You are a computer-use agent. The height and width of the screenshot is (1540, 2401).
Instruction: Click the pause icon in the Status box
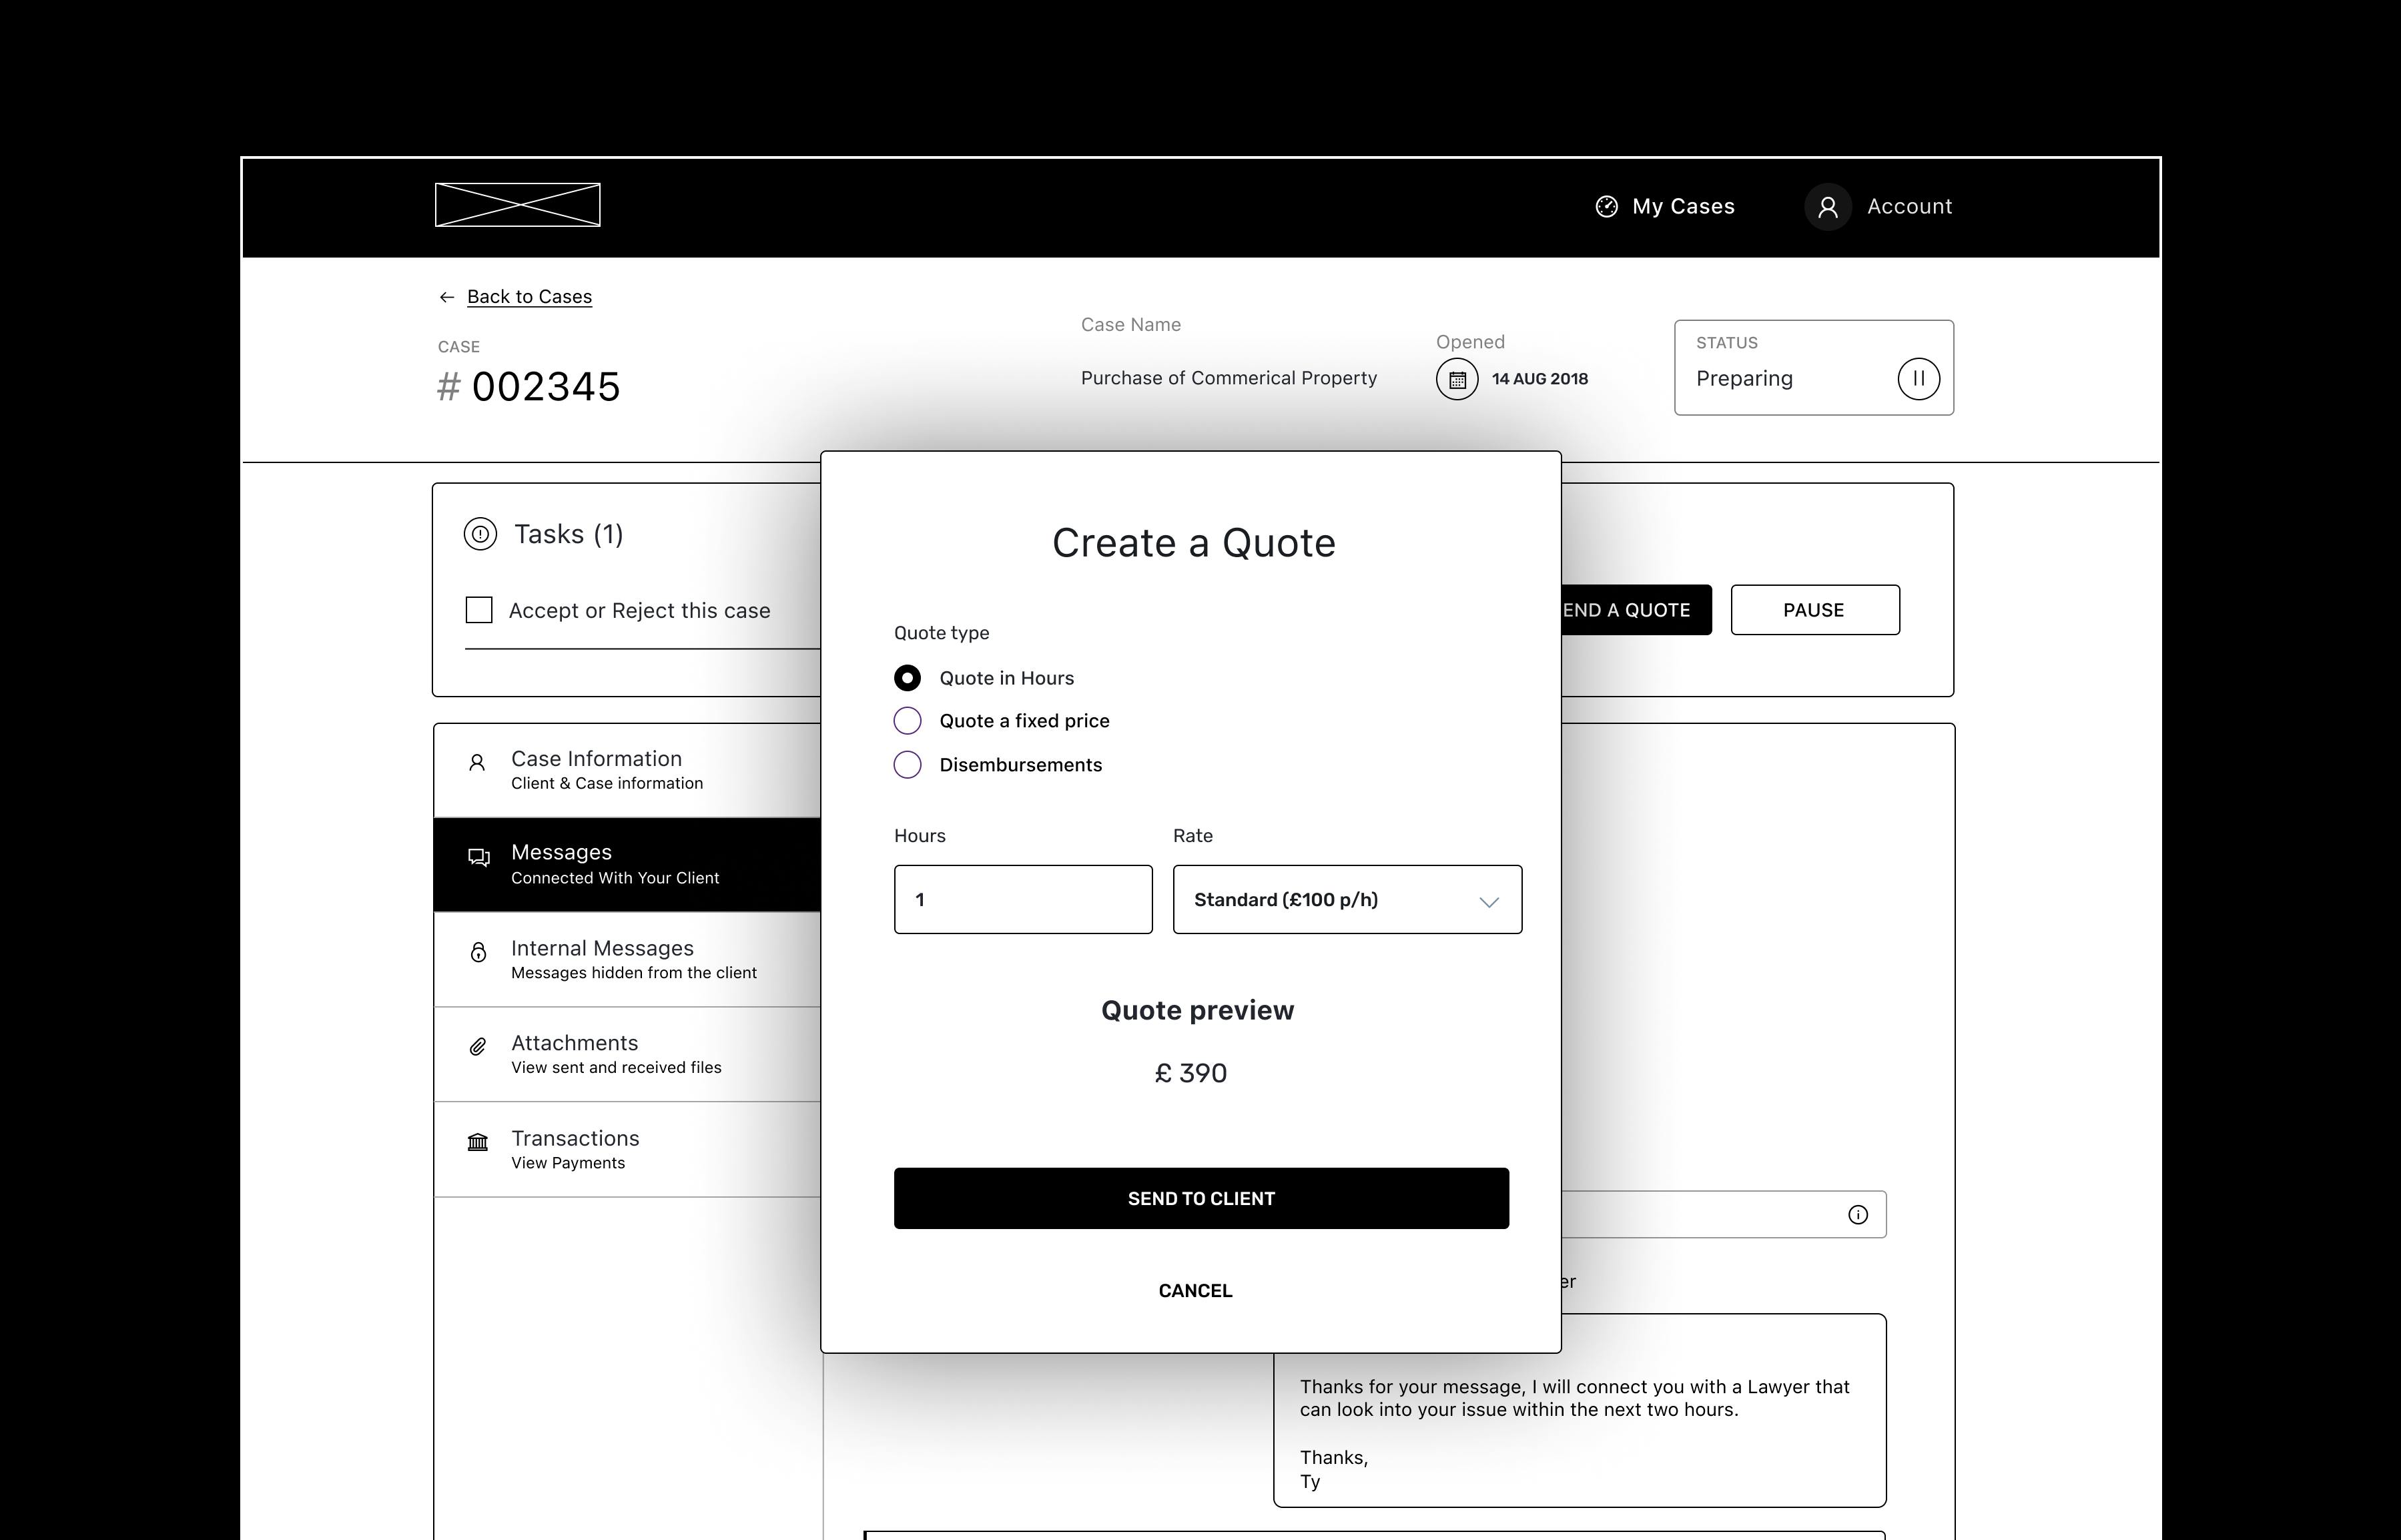pos(1918,379)
